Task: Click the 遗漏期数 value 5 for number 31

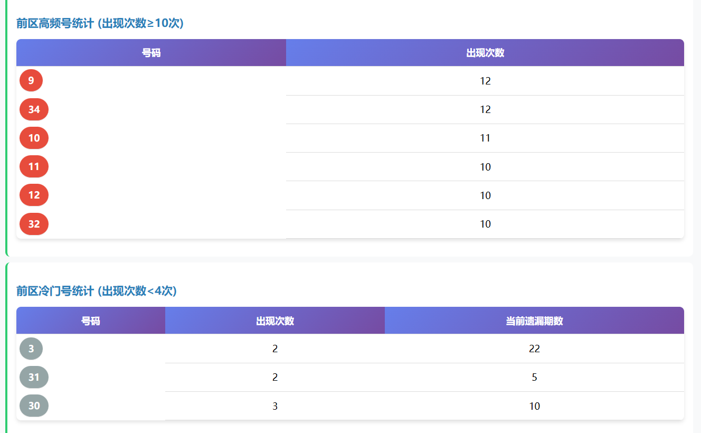Action: 534,377
